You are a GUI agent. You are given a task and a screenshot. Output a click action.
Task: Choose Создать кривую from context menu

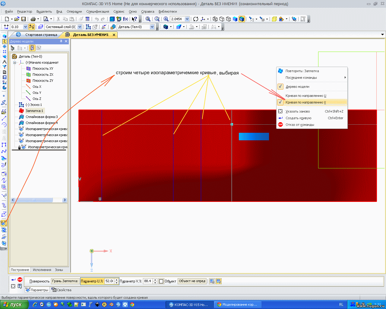pyautogui.click(x=312, y=118)
